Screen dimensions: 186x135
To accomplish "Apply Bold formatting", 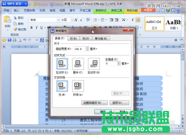I will coord(32,27).
